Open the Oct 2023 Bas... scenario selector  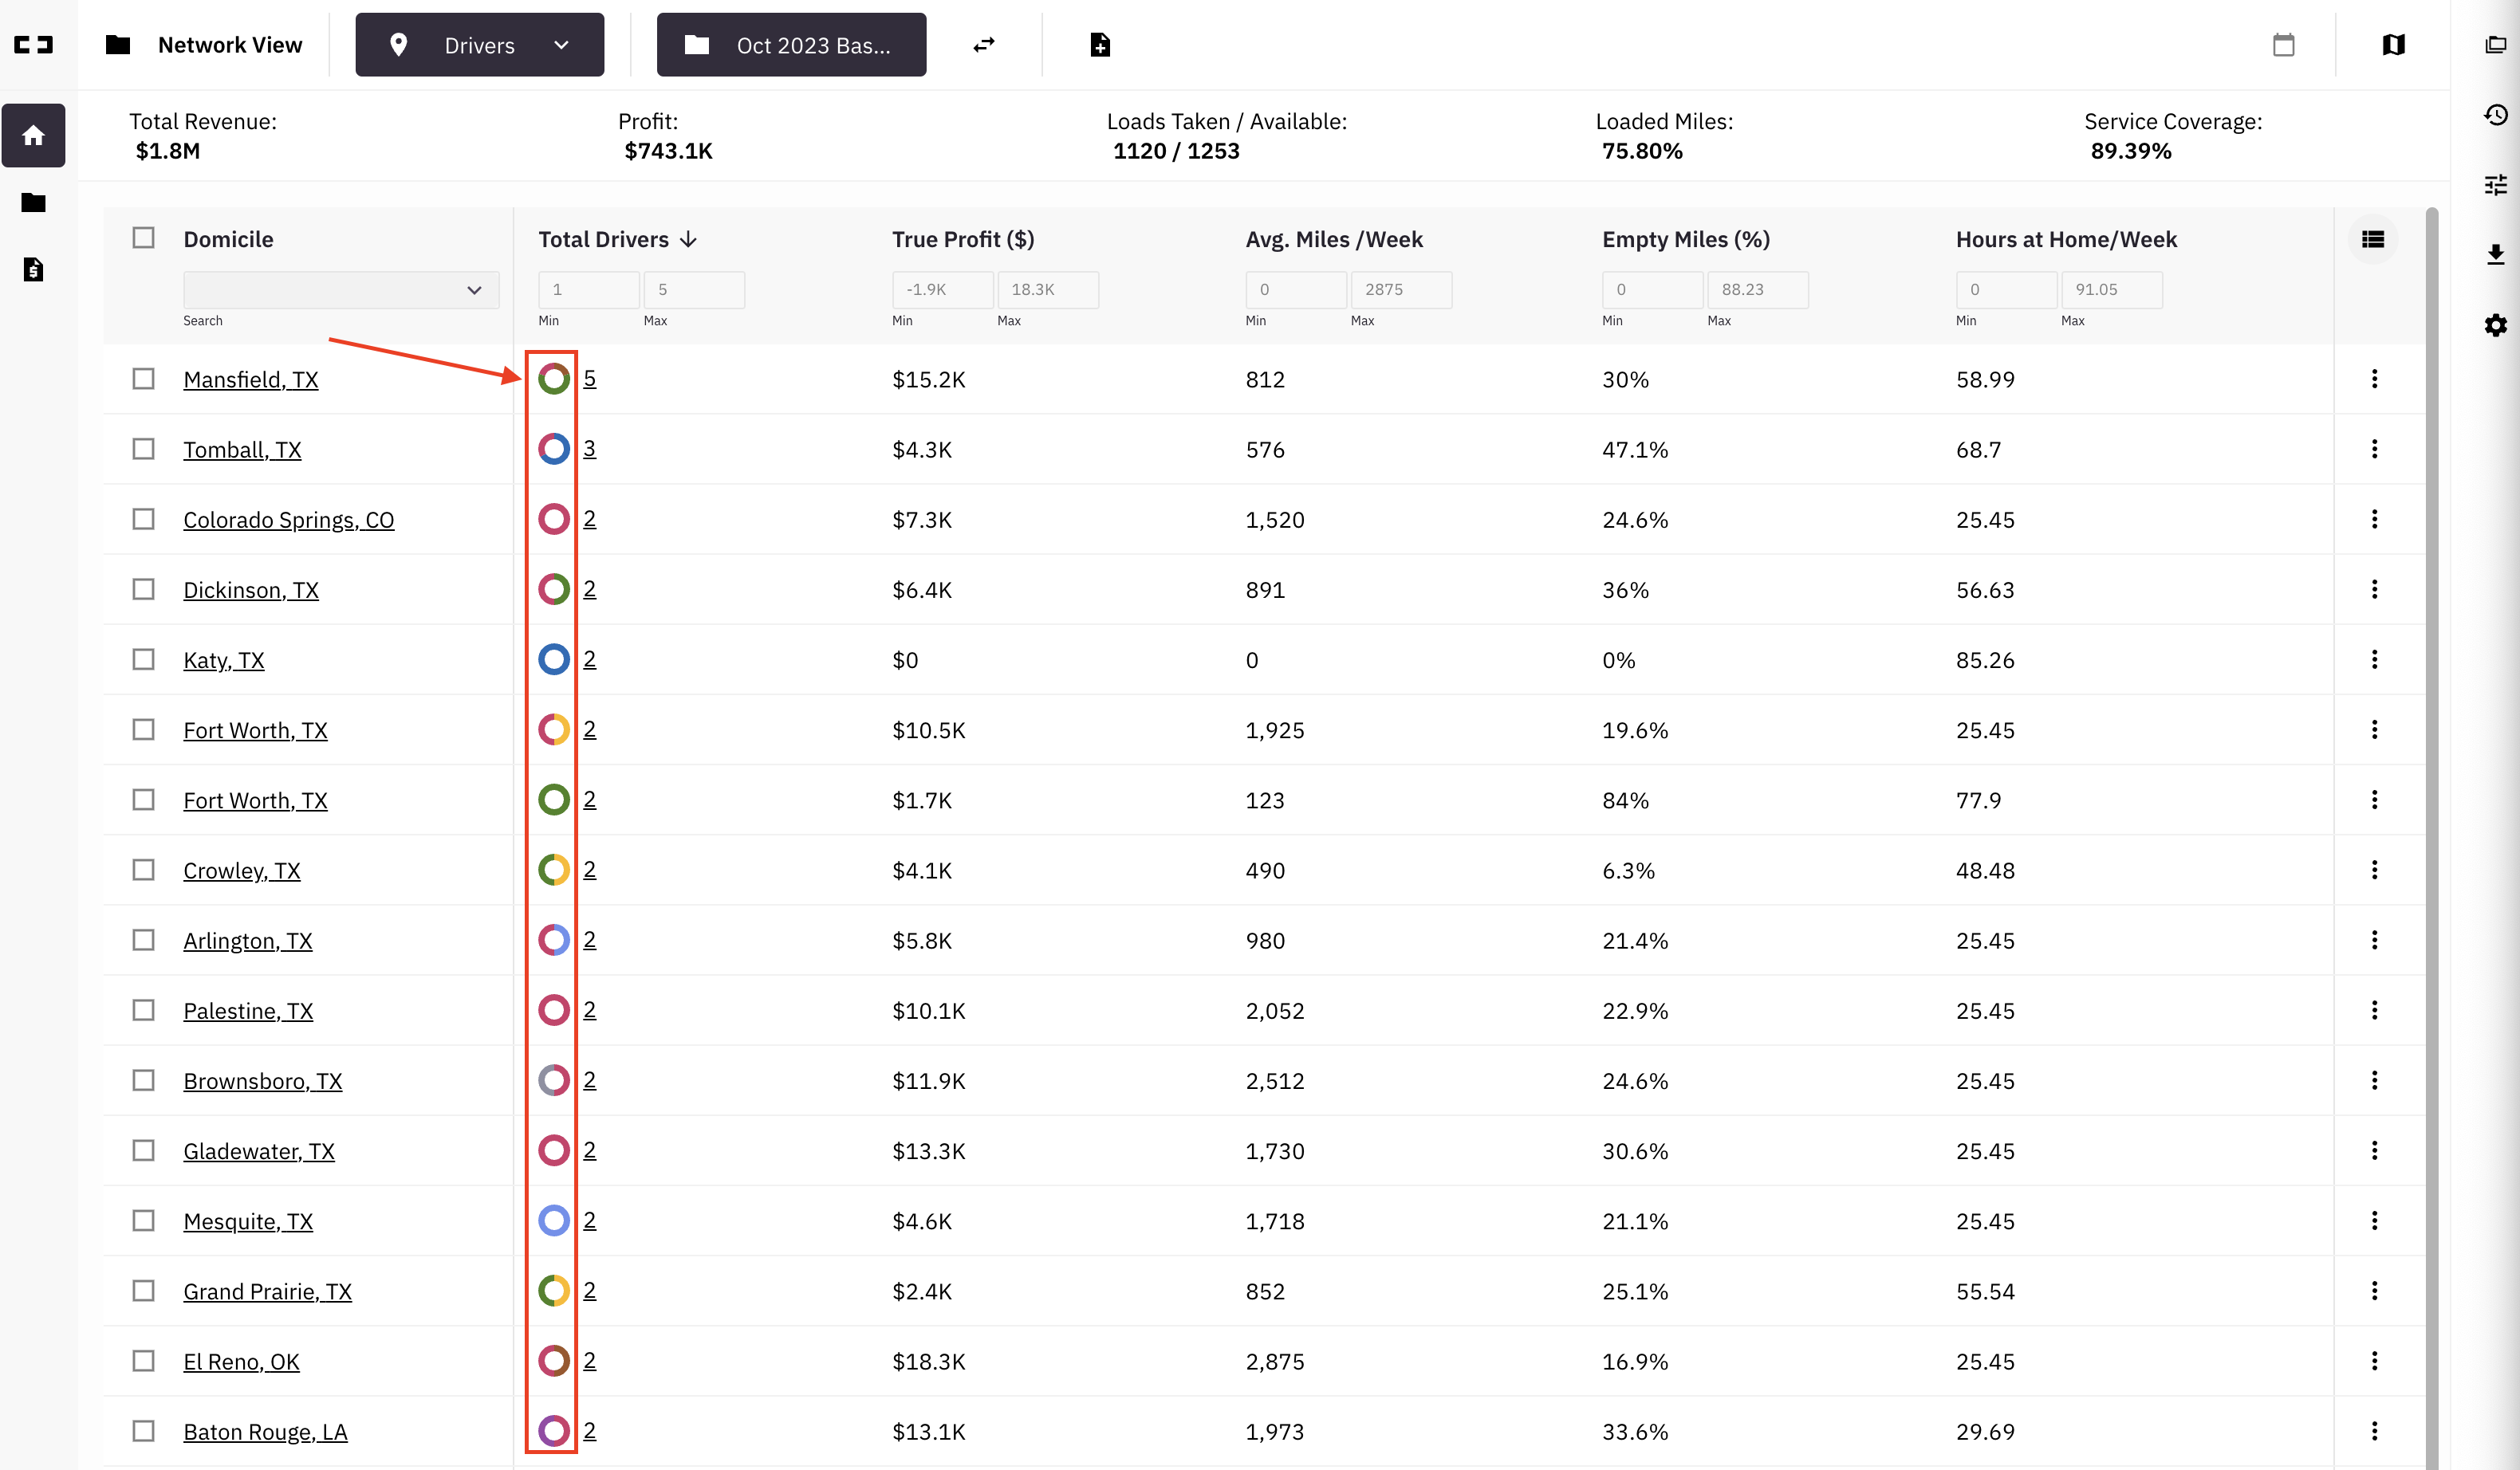(791, 45)
